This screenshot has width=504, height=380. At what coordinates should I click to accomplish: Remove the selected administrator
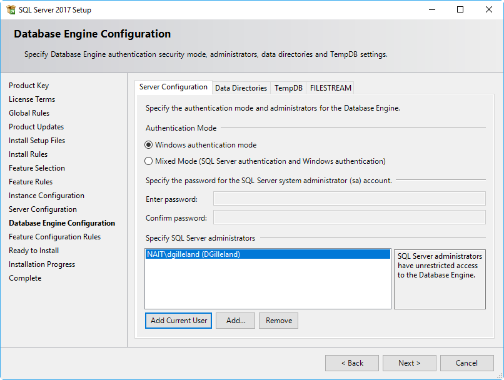pos(279,321)
